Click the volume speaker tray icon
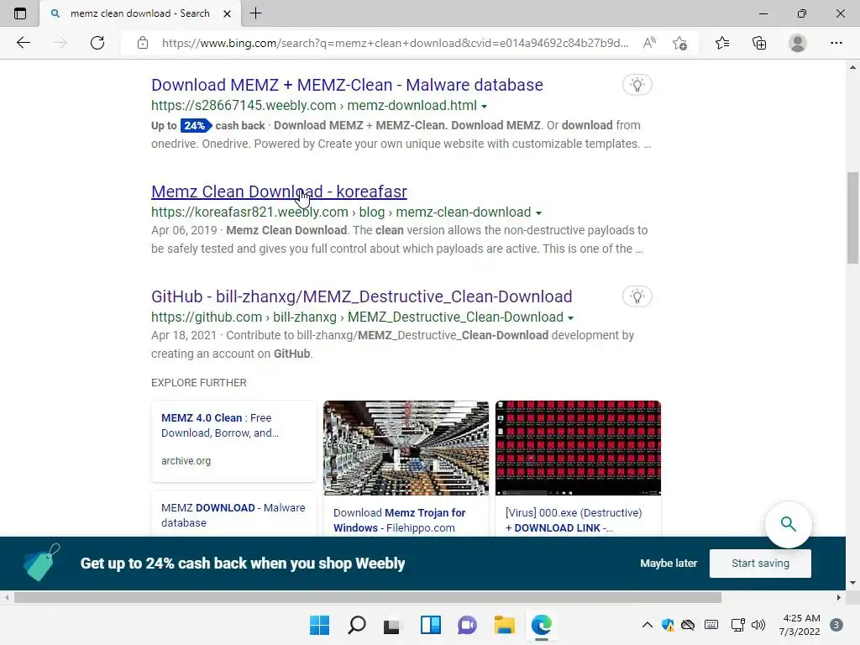This screenshot has height=645, width=860. pos(758,625)
